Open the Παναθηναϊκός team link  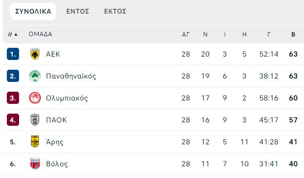(71, 76)
